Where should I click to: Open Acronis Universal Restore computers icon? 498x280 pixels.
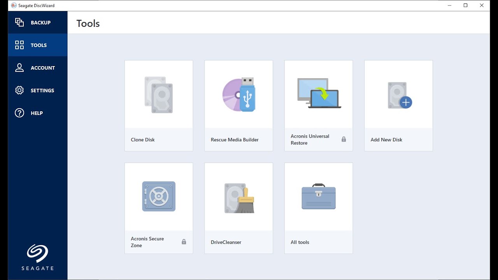[319, 93]
